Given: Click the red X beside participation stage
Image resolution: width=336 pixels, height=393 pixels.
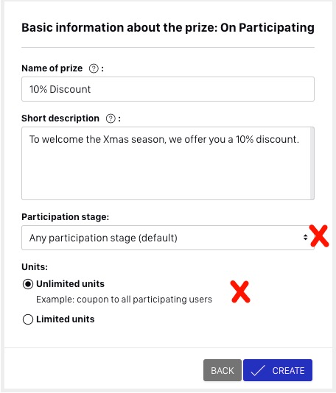Looking at the screenshot, I should pyautogui.click(x=319, y=236).
